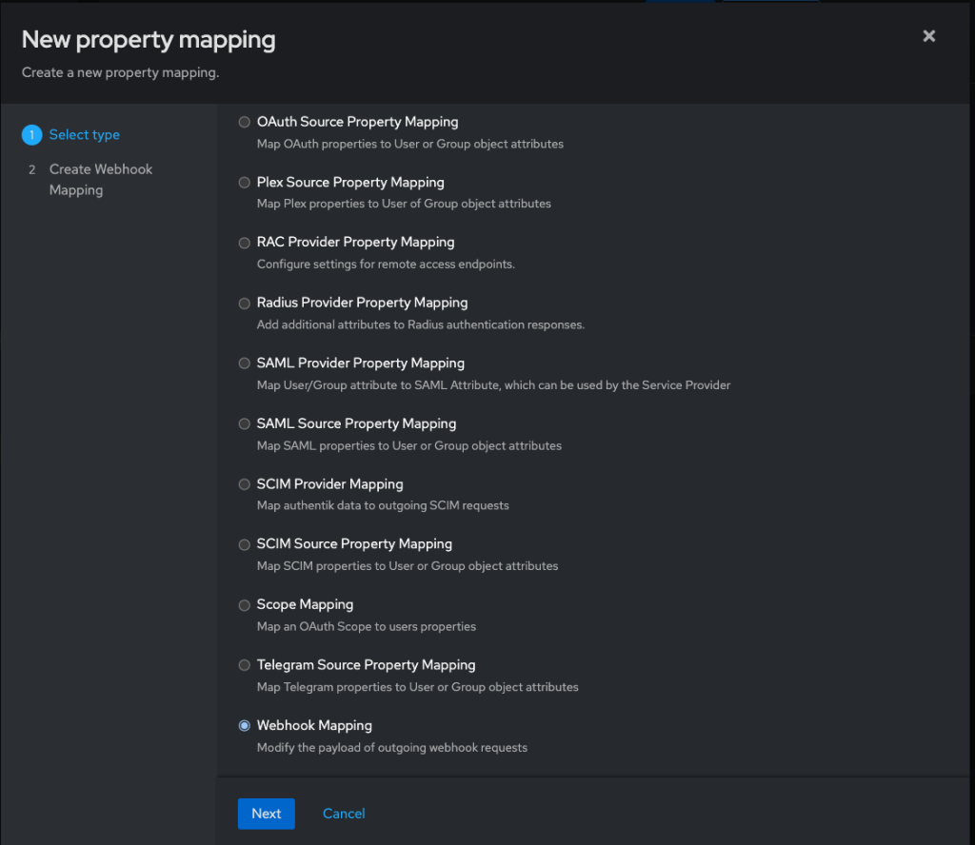Viewport: 975px width, 845px height.
Task: Click the Webhook Mapping label text
Action: coord(314,725)
